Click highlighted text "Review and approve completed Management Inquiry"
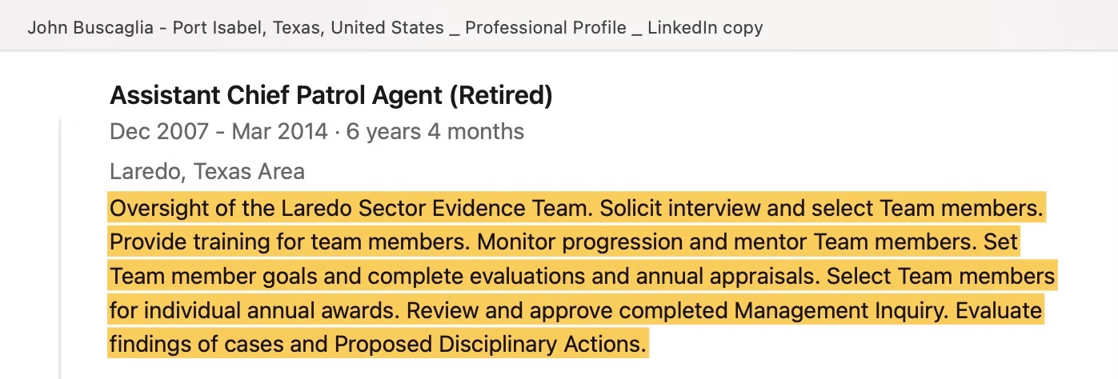Screen dimensions: 1118x379 click(x=675, y=309)
